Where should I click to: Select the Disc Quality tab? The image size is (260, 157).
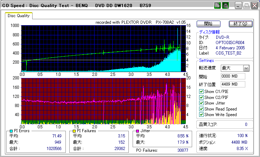click(x=19, y=16)
